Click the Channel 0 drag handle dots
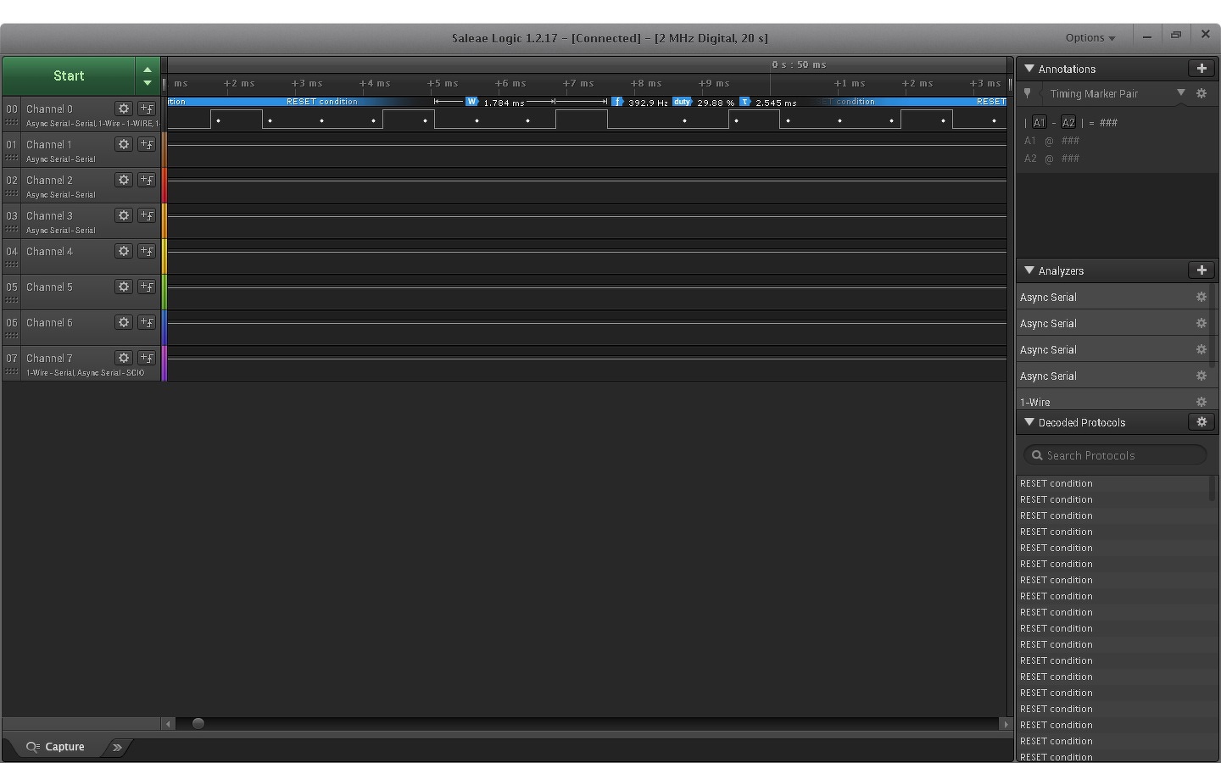Screen dimensions: 1221x763 click(12, 123)
